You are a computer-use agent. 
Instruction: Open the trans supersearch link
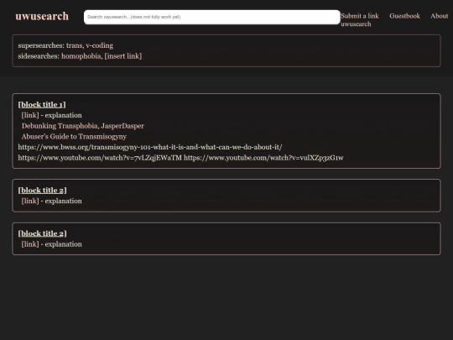tap(75, 45)
